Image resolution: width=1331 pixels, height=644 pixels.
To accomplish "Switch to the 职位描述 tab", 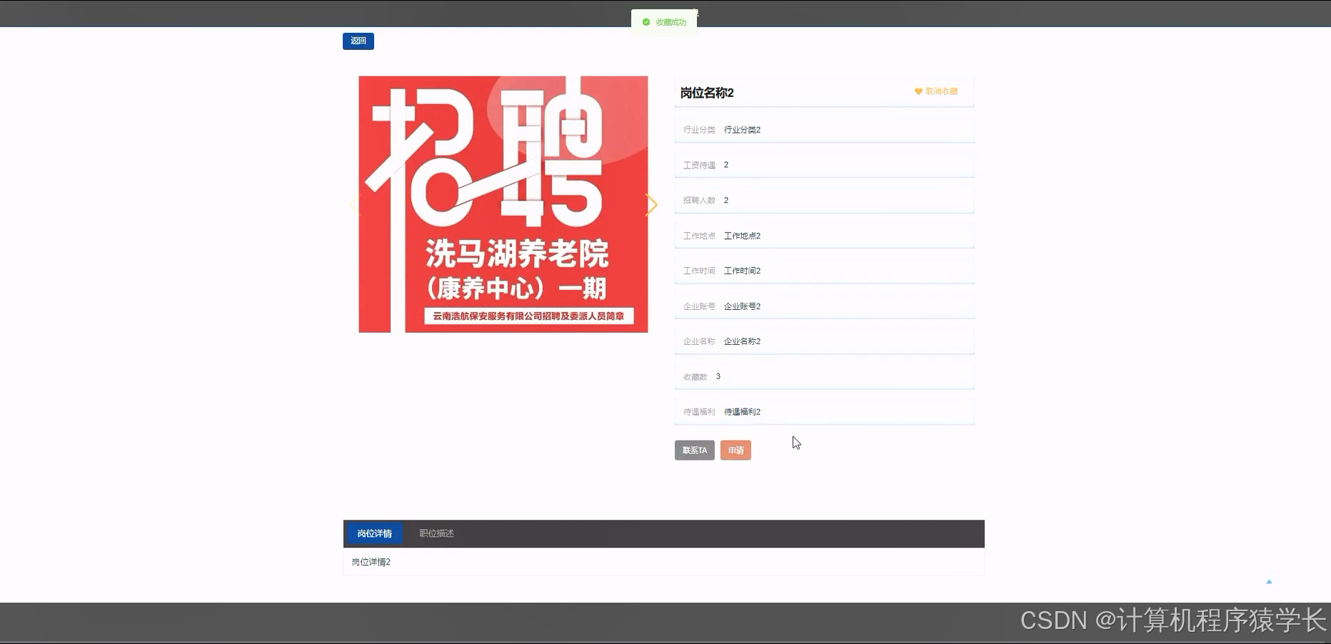I will [x=435, y=533].
